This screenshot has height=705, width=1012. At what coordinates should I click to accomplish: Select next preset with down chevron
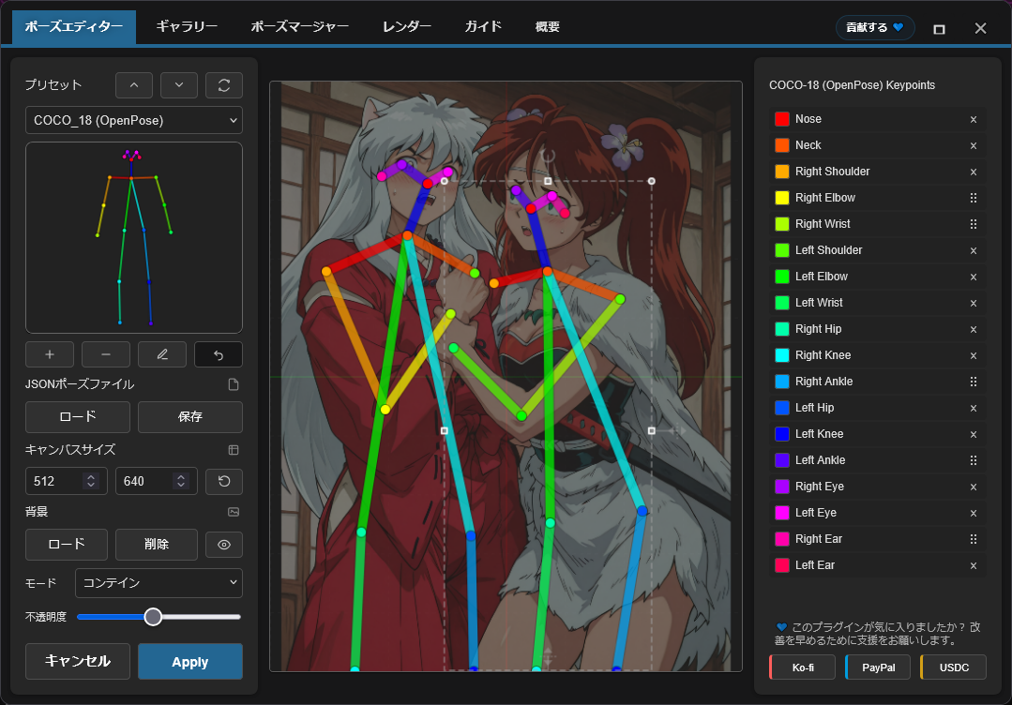(179, 85)
